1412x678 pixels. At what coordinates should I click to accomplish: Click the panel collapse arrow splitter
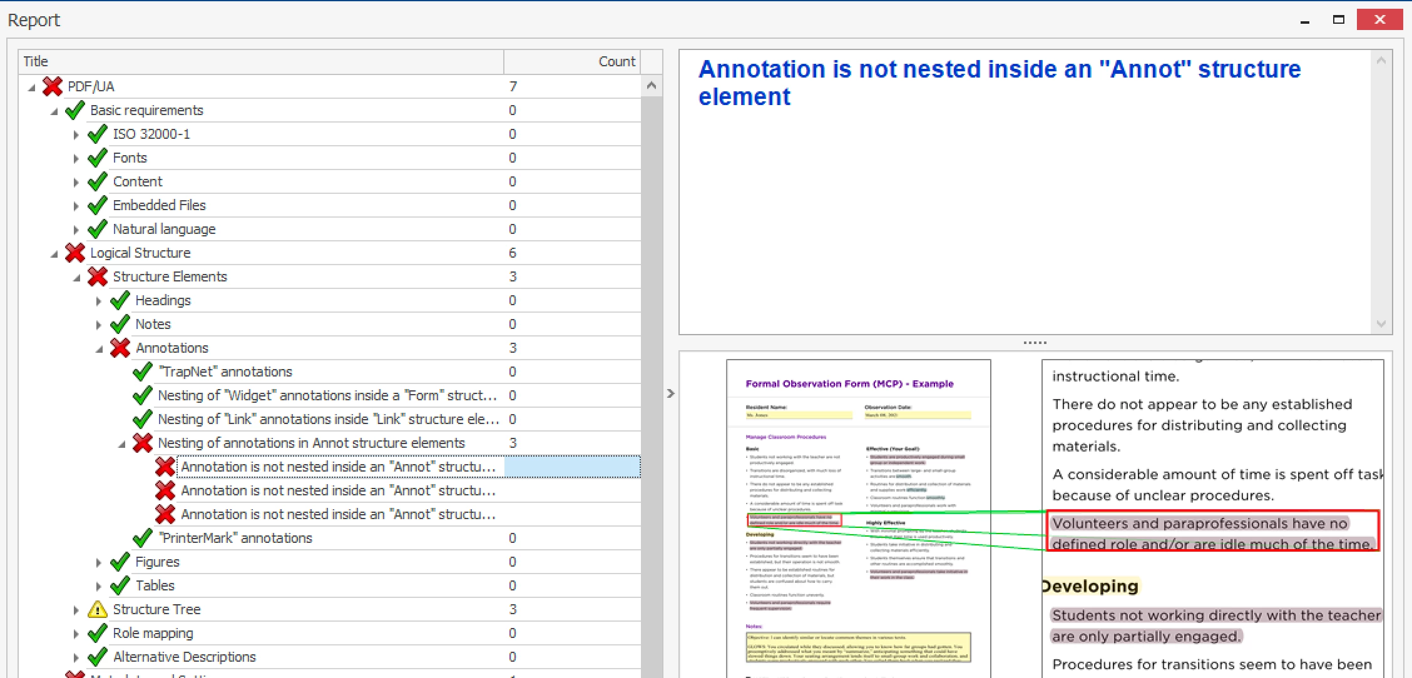coord(670,393)
